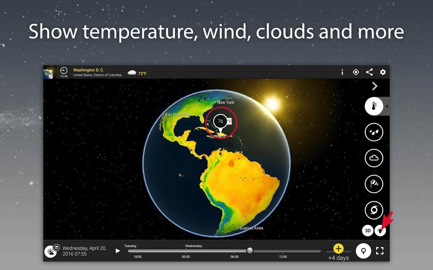
Task: Open the settings gear
Action: tap(383, 72)
